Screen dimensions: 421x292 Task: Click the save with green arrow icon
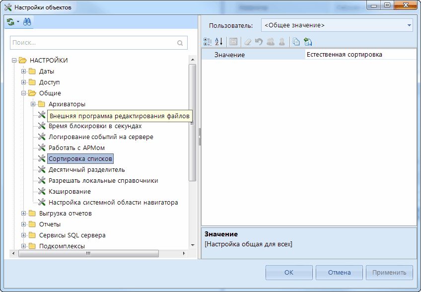(x=308, y=42)
